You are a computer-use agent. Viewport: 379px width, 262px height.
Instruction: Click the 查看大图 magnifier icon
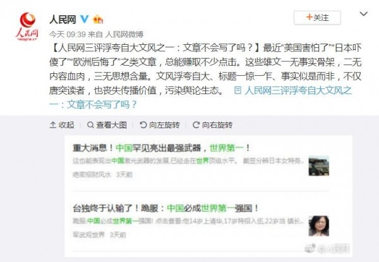(x=90, y=125)
